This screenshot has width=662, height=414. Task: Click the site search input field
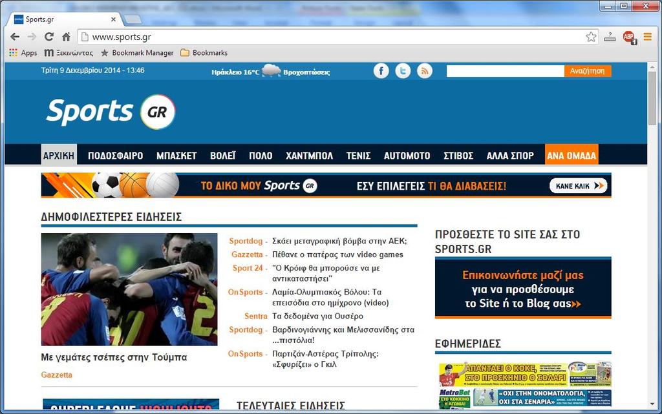coord(506,71)
